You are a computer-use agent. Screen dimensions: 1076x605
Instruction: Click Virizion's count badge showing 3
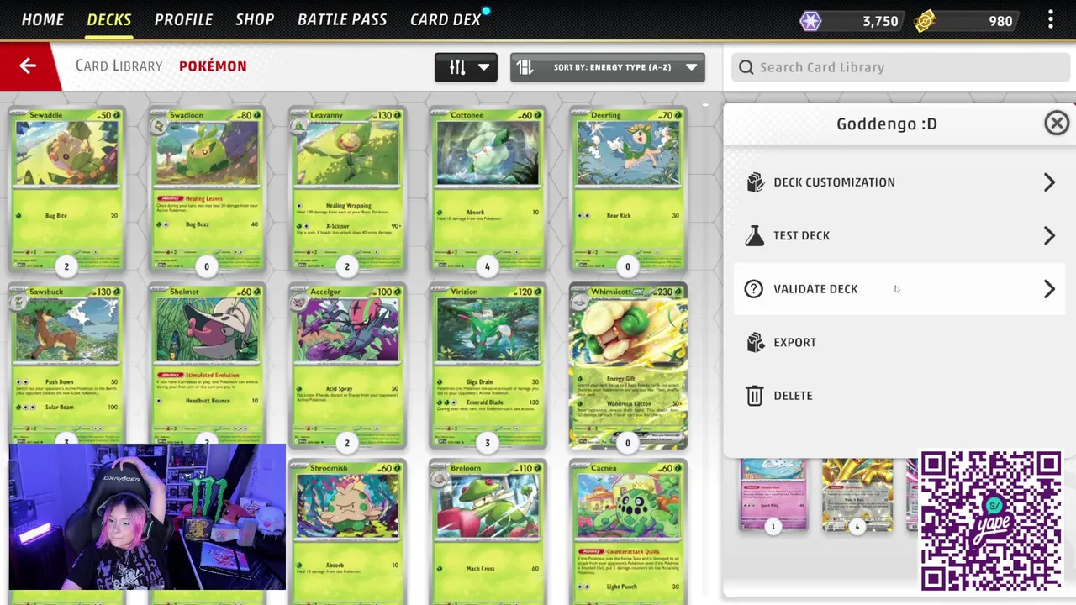(488, 443)
